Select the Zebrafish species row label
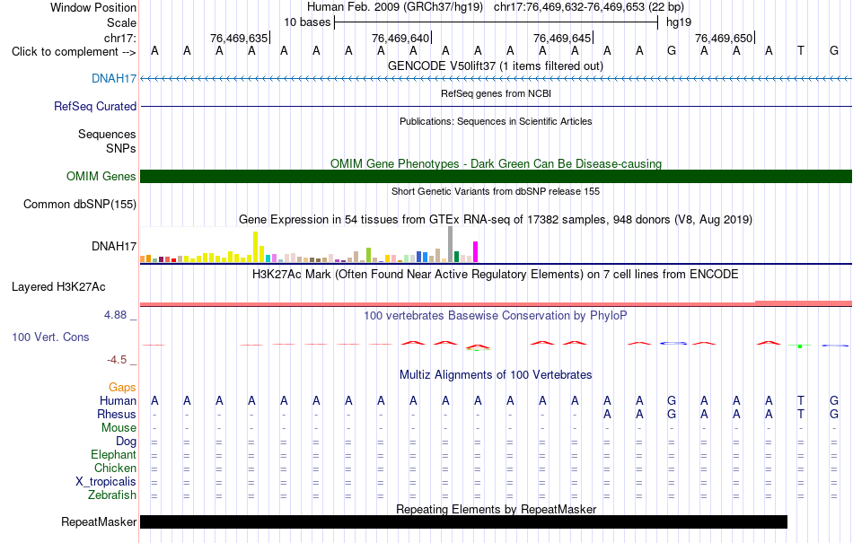The height and width of the screenshot is (543, 853). coord(112,495)
